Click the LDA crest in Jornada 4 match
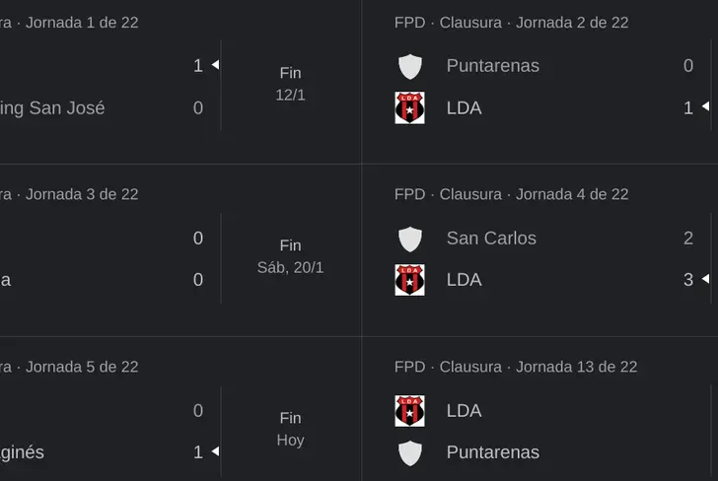 pyautogui.click(x=409, y=280)
